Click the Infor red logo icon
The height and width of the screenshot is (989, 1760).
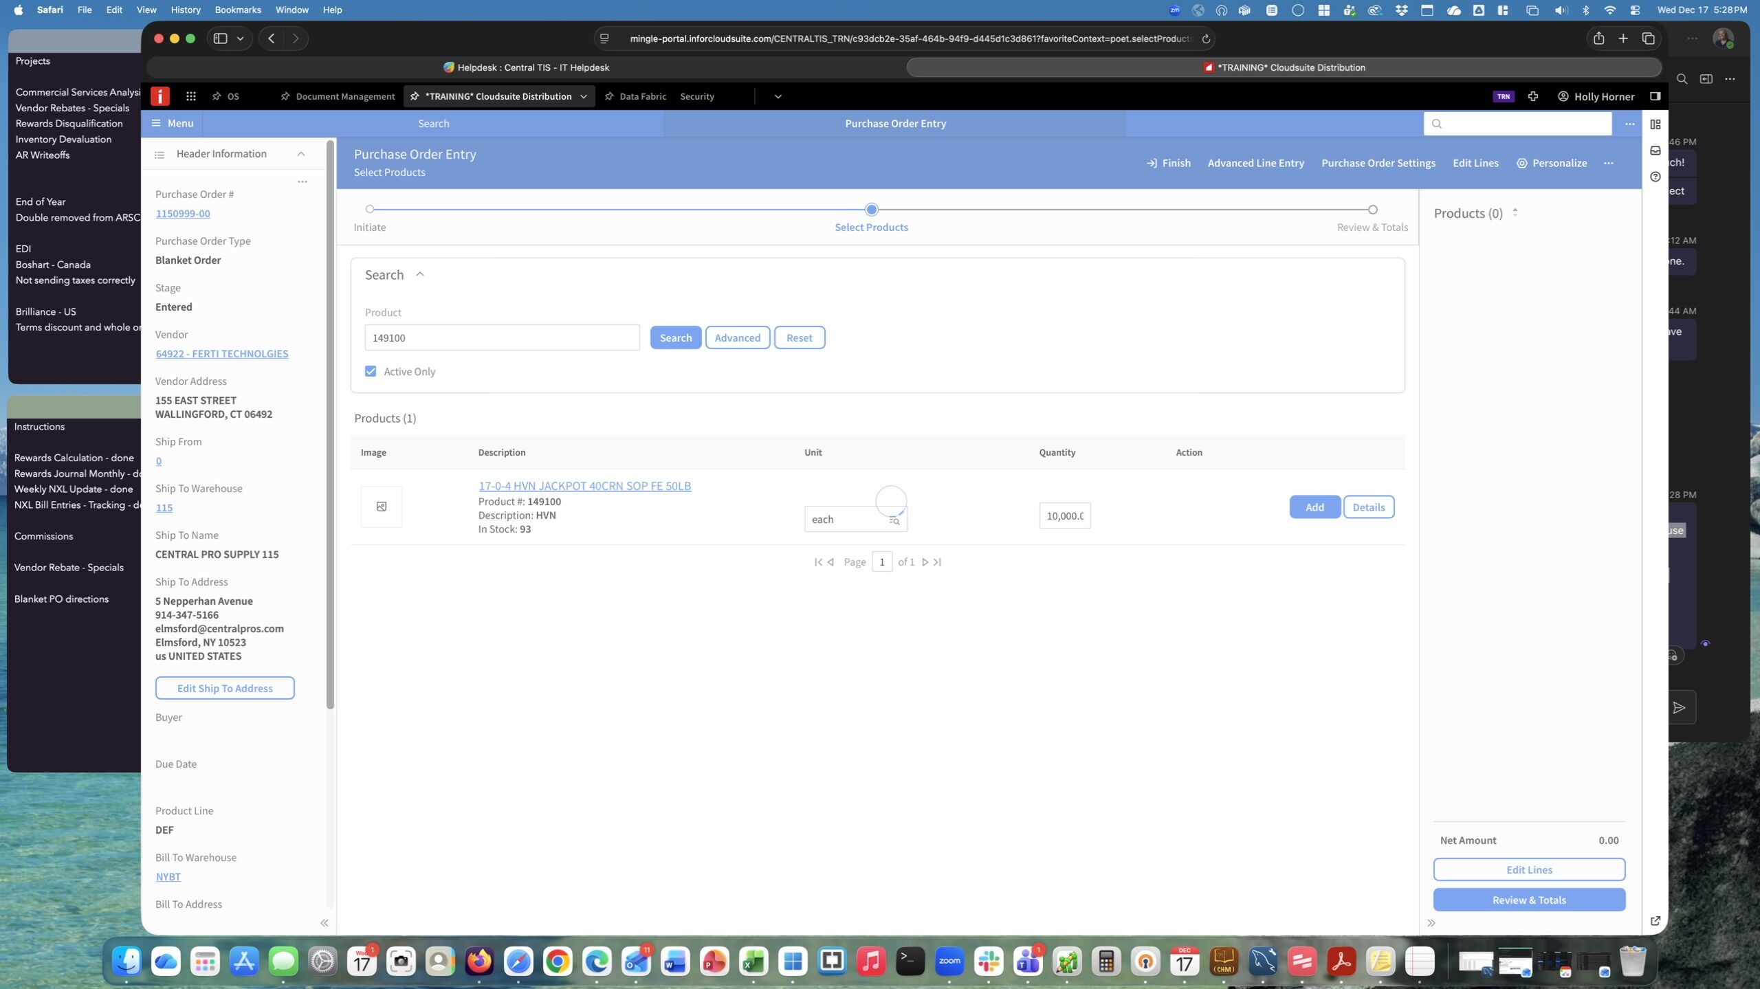click(160, 96)
